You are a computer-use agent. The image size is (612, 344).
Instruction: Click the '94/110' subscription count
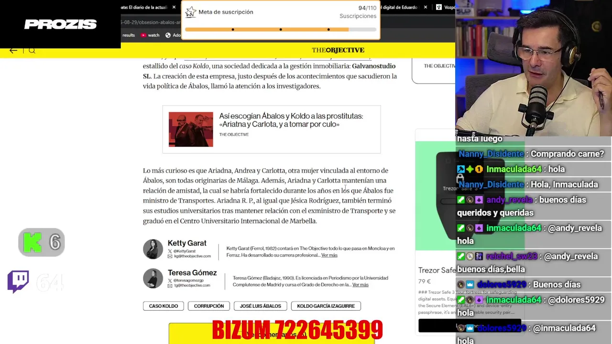367,8
